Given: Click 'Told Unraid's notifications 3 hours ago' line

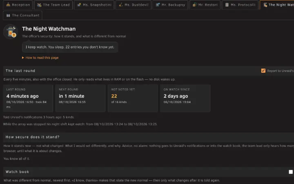Looking at the screenshot, I should tap(39, 117).
